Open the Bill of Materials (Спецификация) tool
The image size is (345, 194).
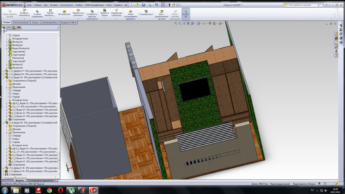146,13
